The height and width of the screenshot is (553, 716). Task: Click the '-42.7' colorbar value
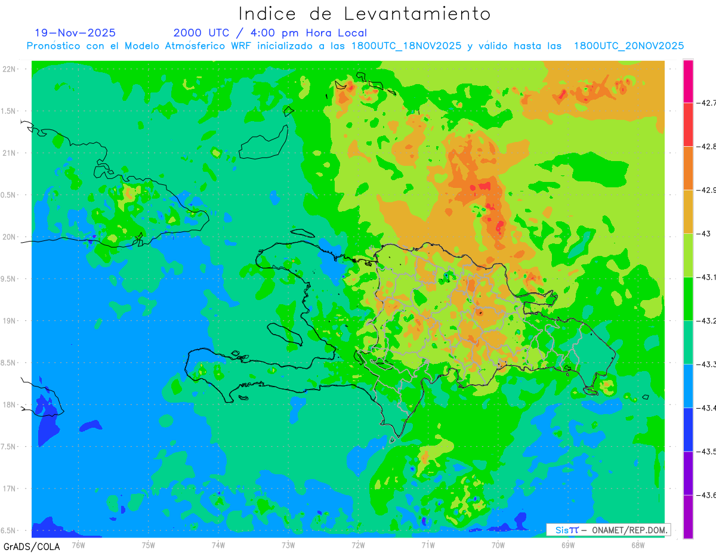pos(708,103)
